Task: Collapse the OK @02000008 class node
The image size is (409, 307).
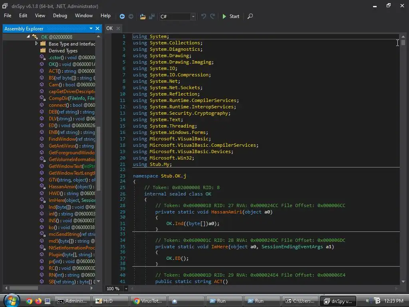Action: pos(28,37)
